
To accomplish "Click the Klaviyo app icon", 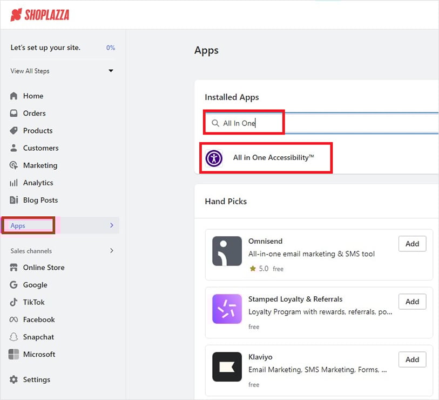I will (227, 366).
